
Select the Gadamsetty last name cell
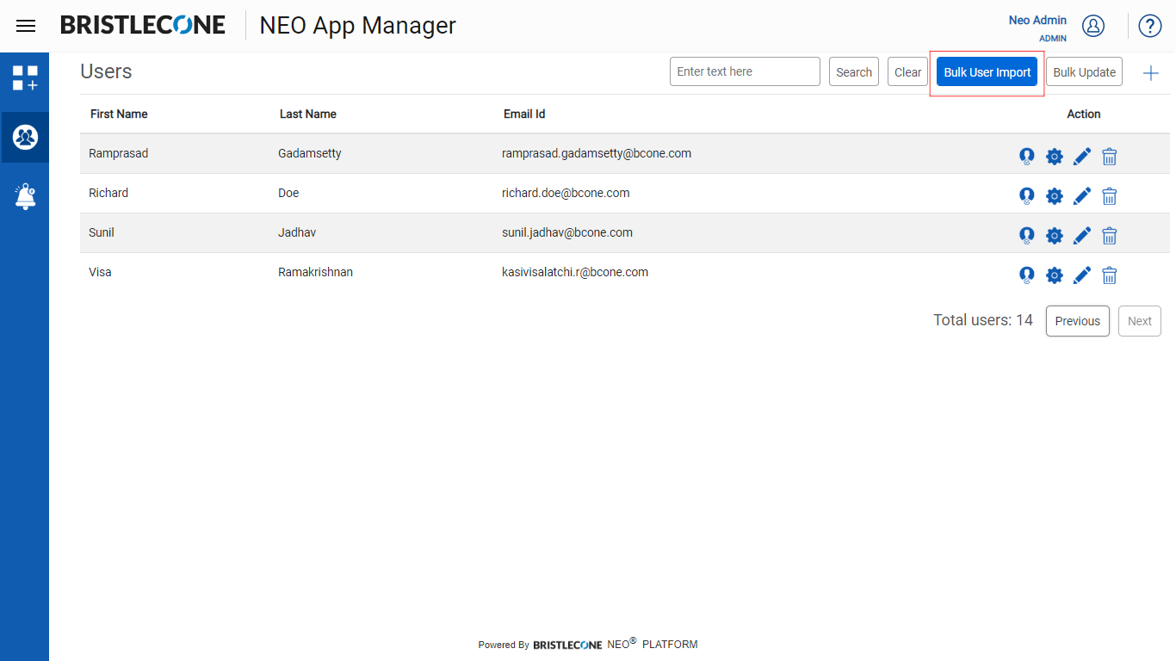point(310,153)
